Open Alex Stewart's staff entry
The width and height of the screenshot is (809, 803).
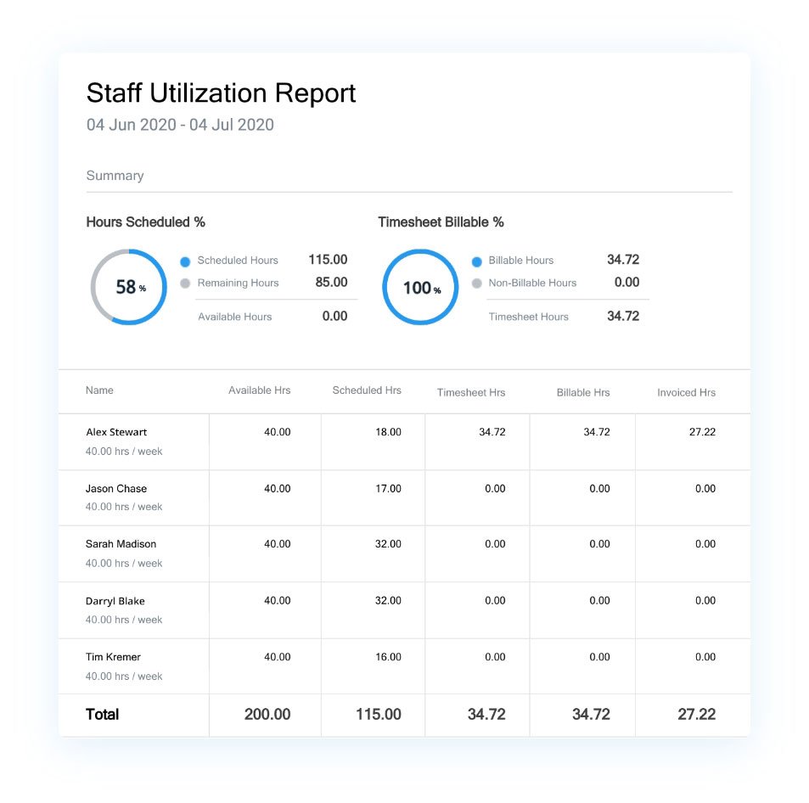point(116,432)
